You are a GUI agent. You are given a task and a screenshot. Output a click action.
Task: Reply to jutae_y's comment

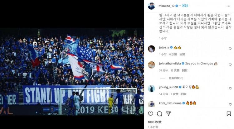pos(182,54)
